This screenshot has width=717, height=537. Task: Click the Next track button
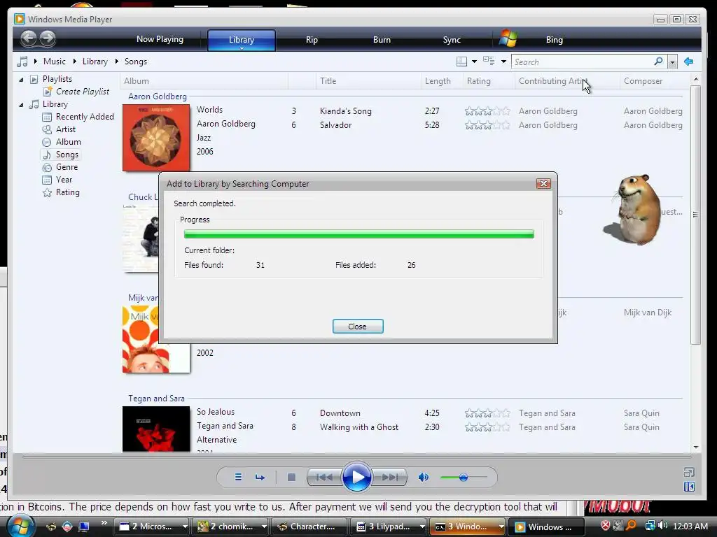pyautogui.click(x=389, y=477)
